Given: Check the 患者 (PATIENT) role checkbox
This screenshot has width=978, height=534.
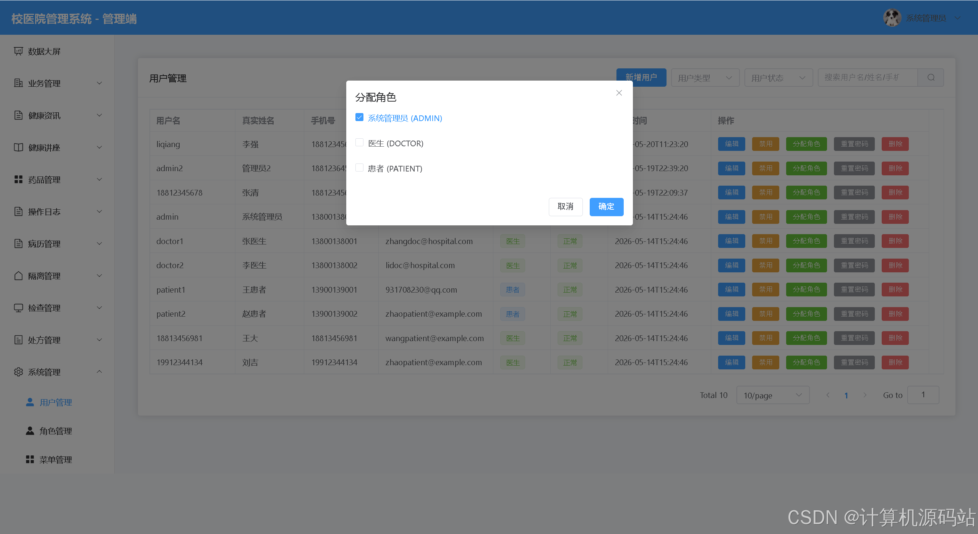Looking at the screenshot, I should [x=359, y=168].
